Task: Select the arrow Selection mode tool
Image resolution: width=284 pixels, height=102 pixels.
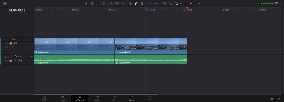Action: pos(86,3)
